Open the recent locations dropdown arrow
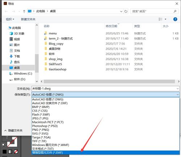 click(19, 11)
